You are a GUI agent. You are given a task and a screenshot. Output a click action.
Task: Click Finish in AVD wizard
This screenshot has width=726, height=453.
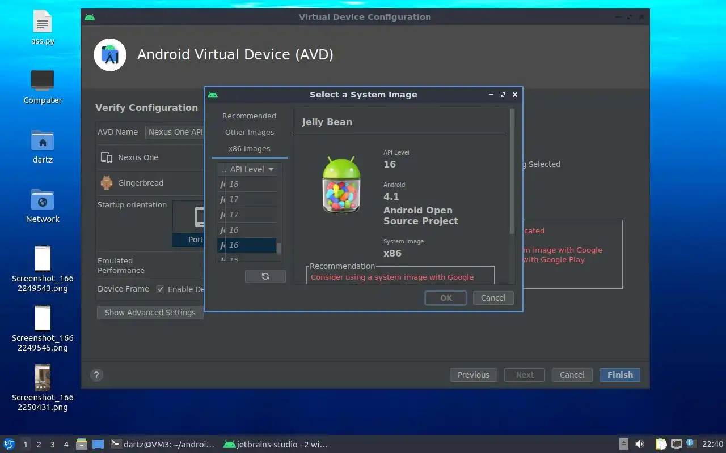coord(620,375)
